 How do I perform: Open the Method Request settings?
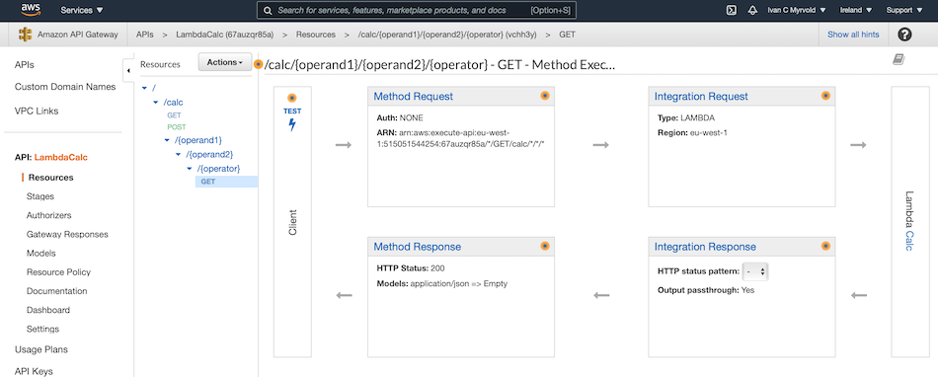tap(414, 96)
